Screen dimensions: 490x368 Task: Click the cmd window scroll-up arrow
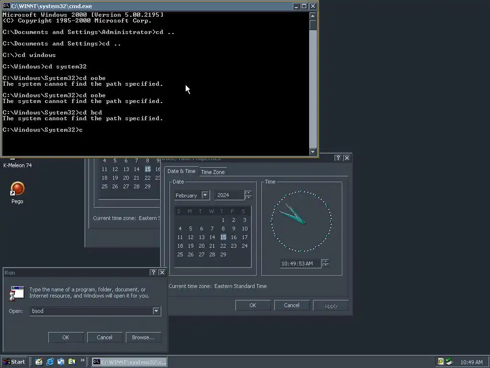312,16
